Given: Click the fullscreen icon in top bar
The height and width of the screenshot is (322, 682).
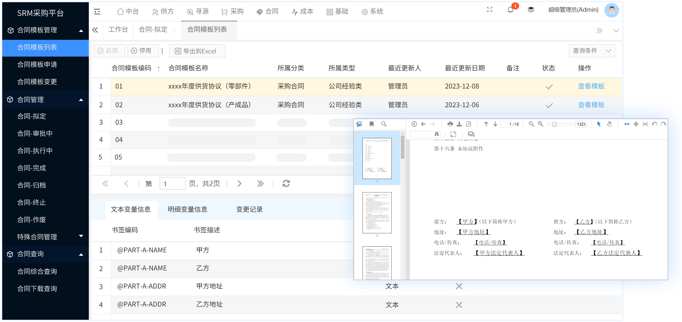Looking at the screenshot, I should [x=490, y=10].
